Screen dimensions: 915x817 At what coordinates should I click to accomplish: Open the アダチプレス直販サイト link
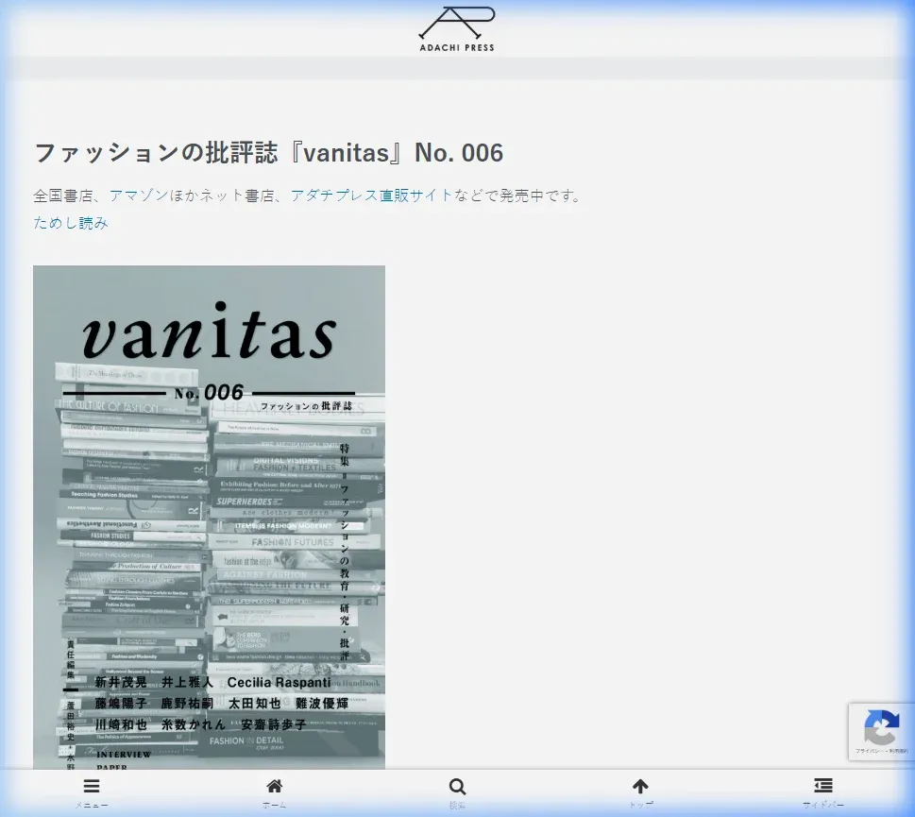371,196
